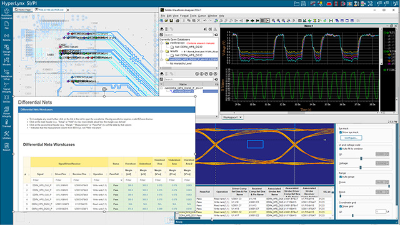Open the Report icon in sidebar
The image size is (400, 225).
(6, 147)
